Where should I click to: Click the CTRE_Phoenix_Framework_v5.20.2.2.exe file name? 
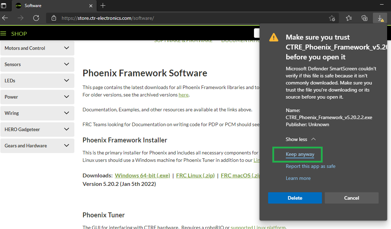click(x=329, y=117)
